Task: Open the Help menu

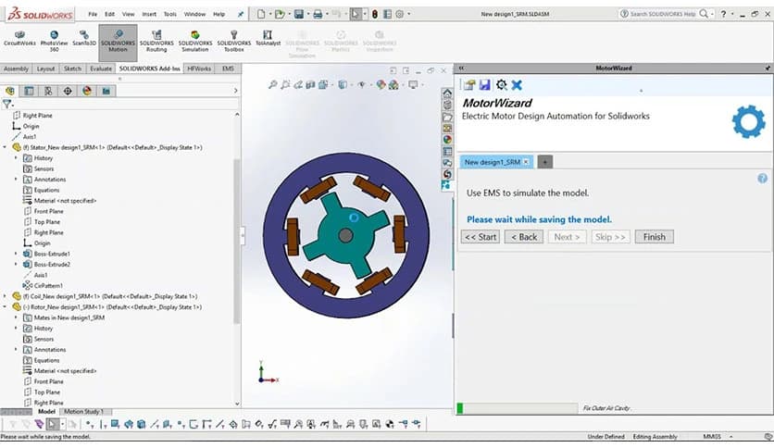Action: [219, 14]
